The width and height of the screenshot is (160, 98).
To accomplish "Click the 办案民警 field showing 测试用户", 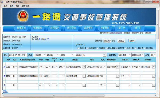I will point(107,41).
